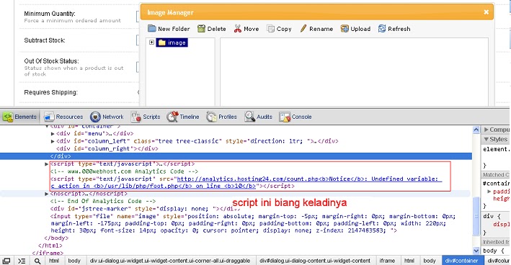The image size is (511, 265).
Task: Click the Refresh icon
Action: [382, 29]
